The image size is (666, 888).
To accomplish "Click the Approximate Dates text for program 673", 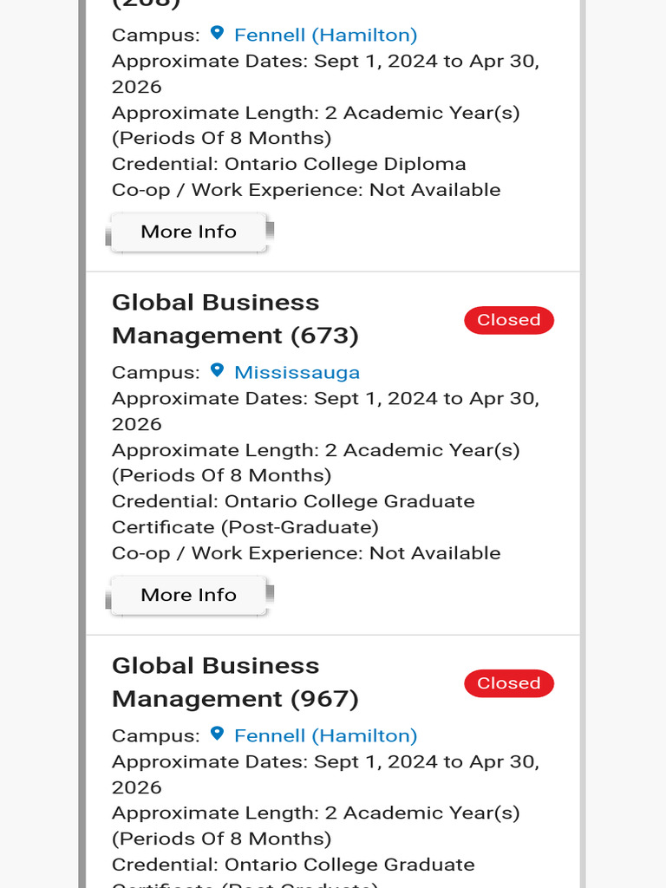I will [x=326, y=411].
